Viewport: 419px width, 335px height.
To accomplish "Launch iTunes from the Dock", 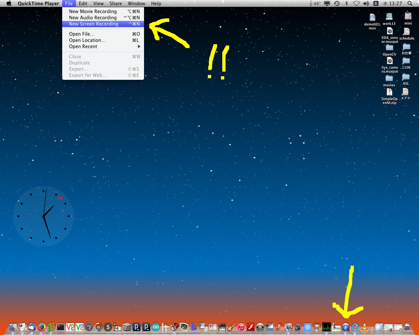I will (241, 327).
